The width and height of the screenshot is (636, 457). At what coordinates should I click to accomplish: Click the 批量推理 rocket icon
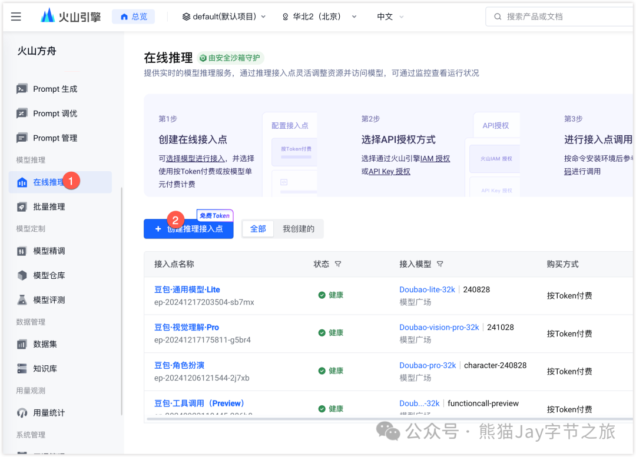(x=22, y=206)
